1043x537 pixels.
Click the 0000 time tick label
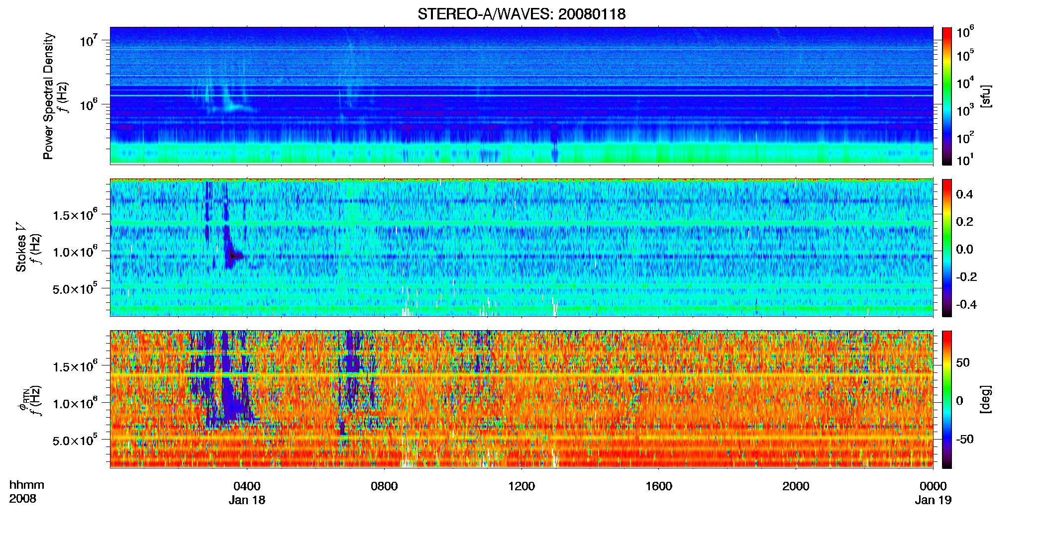point(933,486)
